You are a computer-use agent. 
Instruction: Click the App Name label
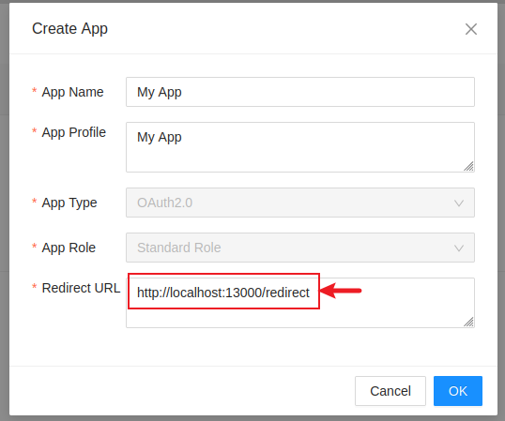[72, 92]
